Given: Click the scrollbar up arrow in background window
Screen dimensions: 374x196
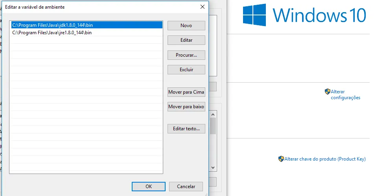Looking at the screenshot, I should pyautogui.click(x=213, y=114).
